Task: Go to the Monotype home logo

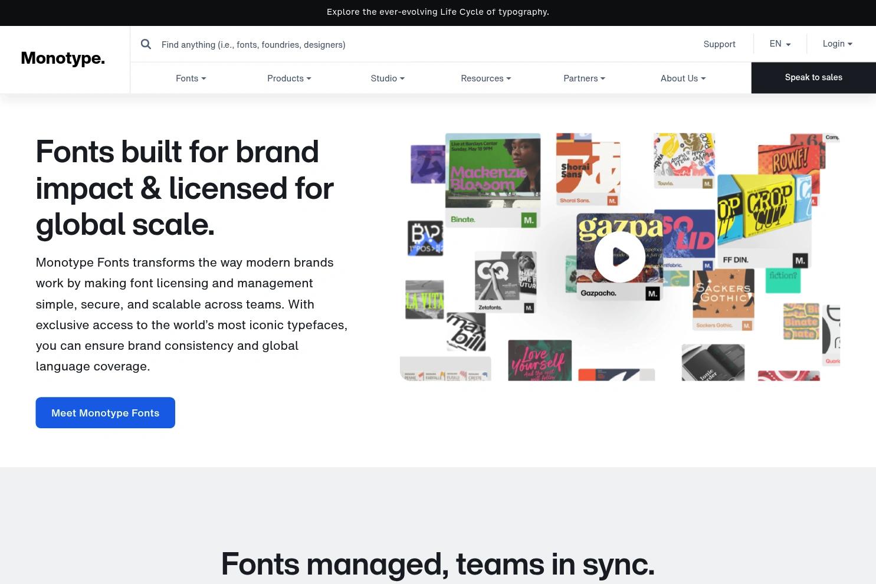Action: click(63, 58)
